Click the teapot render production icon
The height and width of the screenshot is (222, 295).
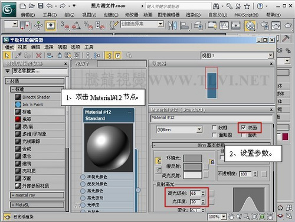288,25
